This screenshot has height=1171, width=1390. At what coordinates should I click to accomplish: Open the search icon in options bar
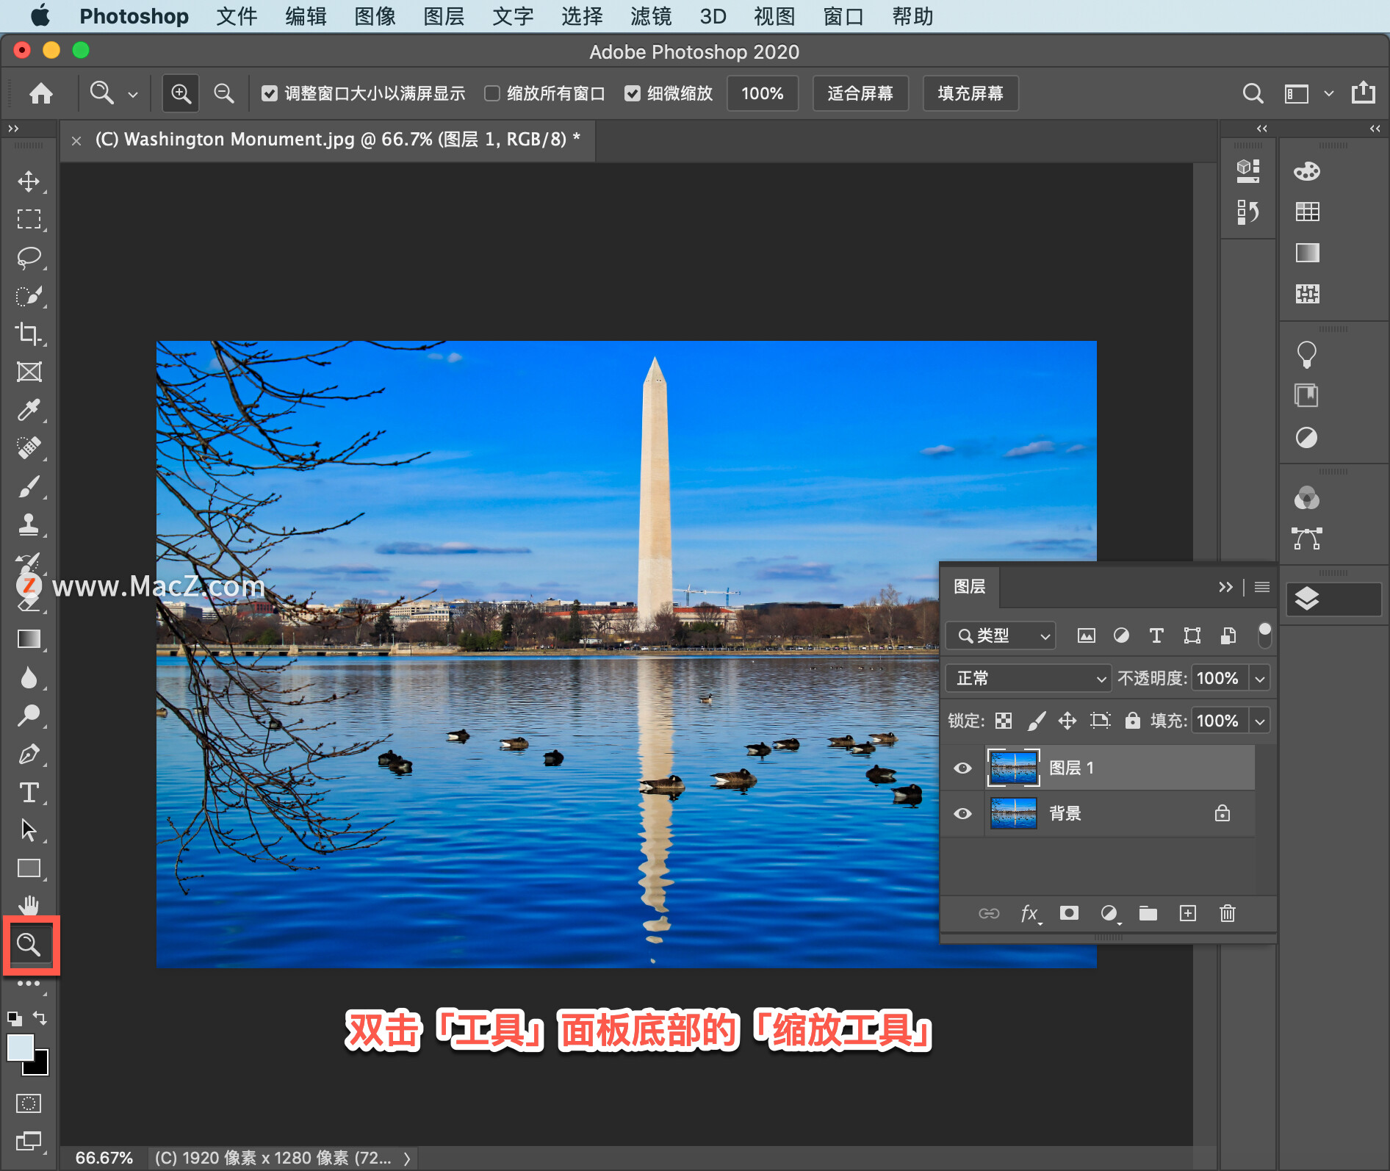click(x=1253, y=93)
